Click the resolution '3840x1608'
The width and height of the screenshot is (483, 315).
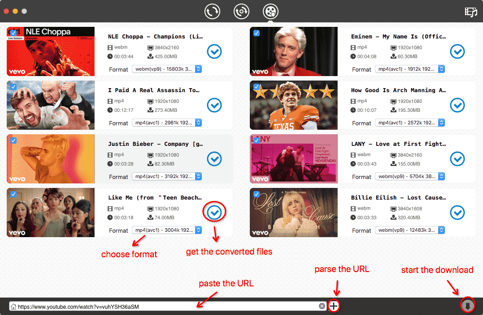click(x=410, y=209)
